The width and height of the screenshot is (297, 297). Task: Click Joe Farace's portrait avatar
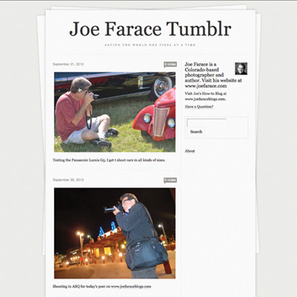pos(241,69)
